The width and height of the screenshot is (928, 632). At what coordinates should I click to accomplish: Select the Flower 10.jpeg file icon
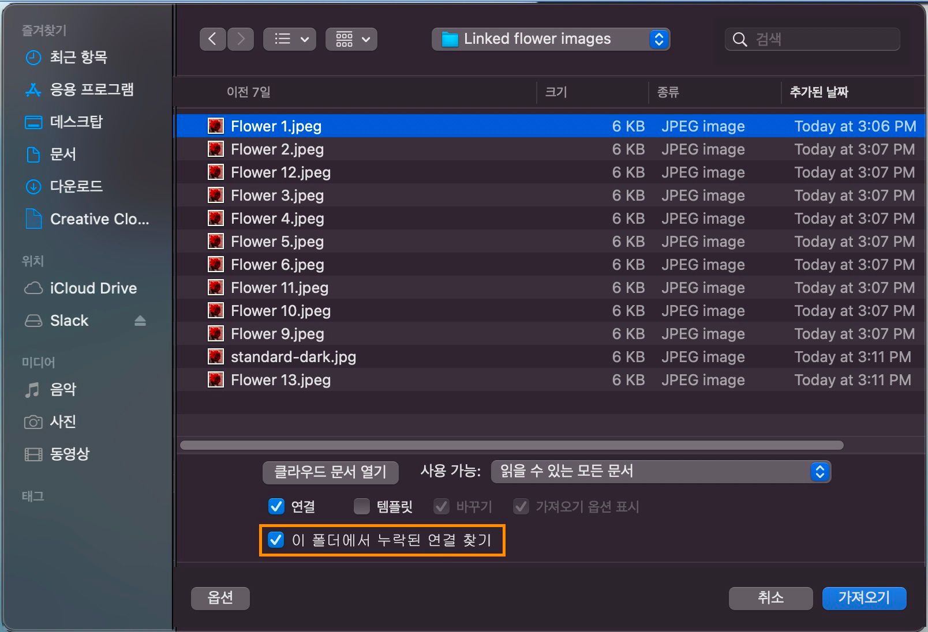(x=216, y=311)
